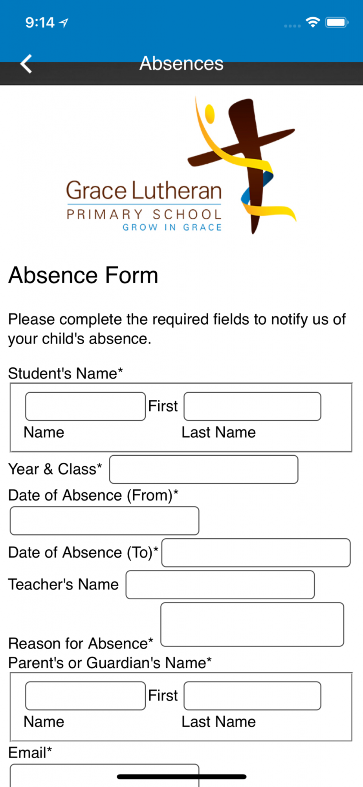
Task: Click the Reason for Absence text area
Action: click(x=252, y=624)
